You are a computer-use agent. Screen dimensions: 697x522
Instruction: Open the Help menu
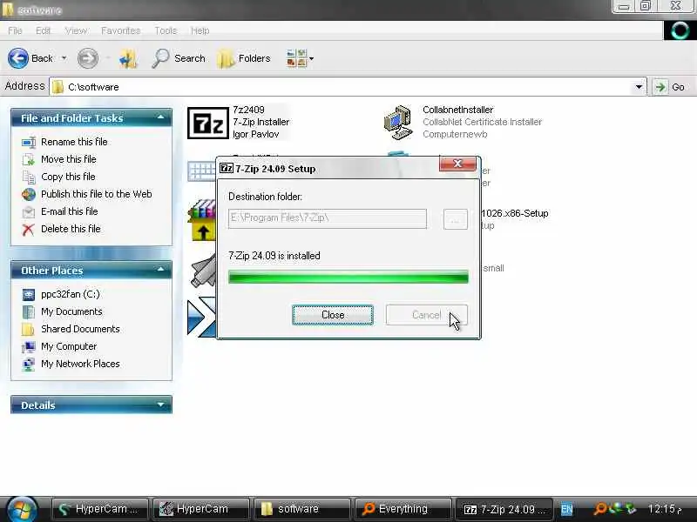tap(200, 30)
